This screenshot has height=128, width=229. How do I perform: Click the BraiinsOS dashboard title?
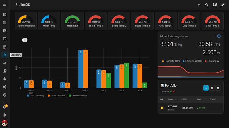[x=23, y=5]
